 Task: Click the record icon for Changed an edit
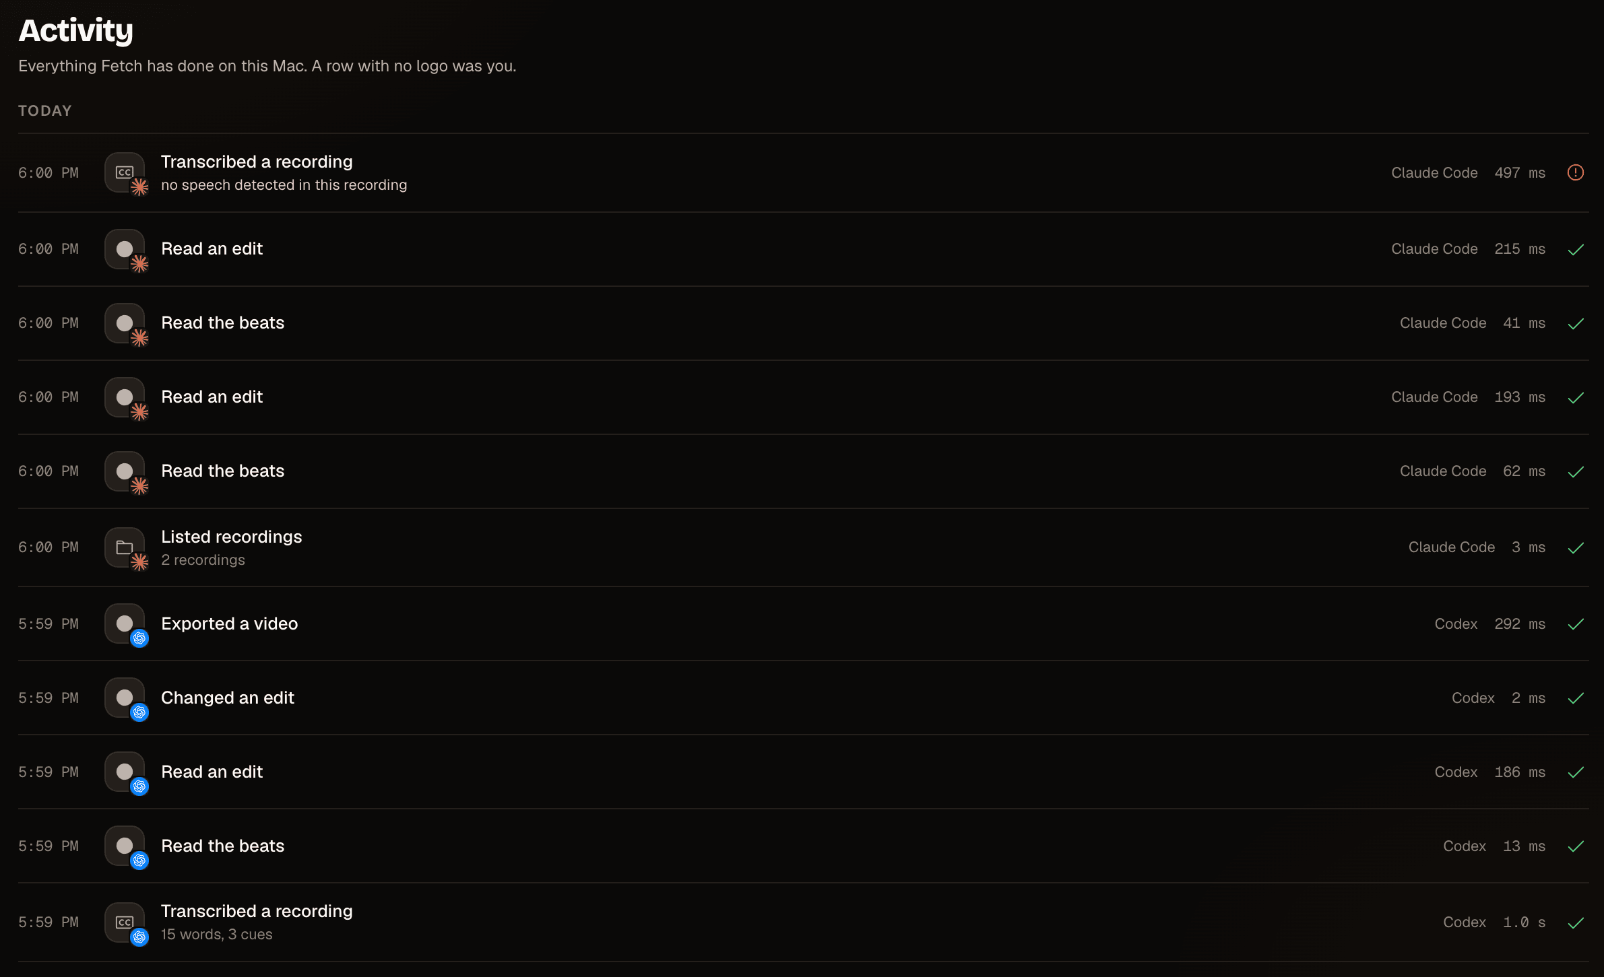point(125,698)
